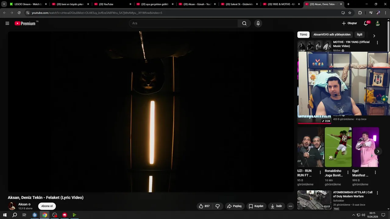Dislike the Felaket lyric video
Image resolution: width=390 pixels, height=219 pixels.
(218, 206)
